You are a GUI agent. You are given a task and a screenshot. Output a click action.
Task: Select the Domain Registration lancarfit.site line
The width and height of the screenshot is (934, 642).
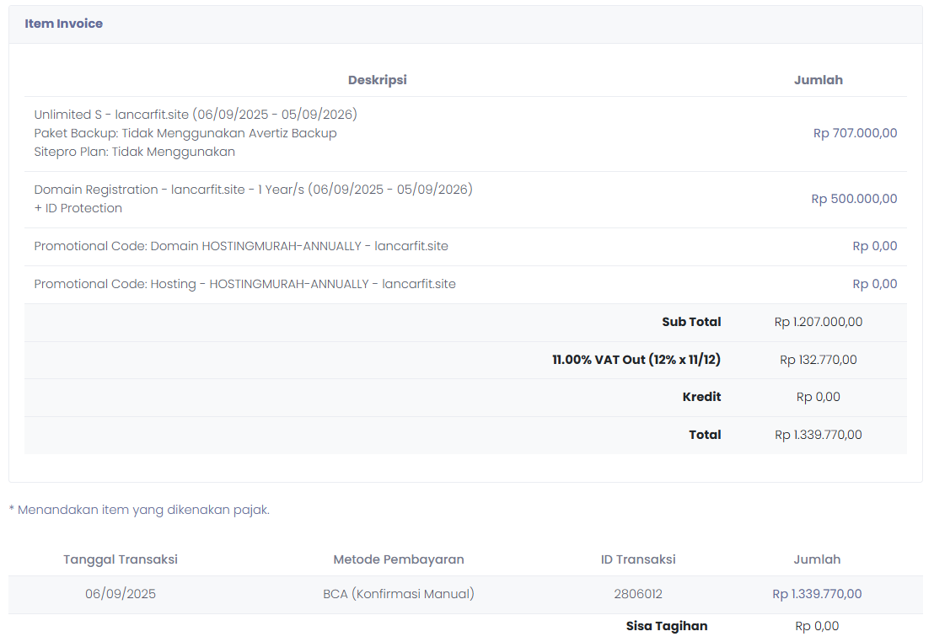point(253,190)
